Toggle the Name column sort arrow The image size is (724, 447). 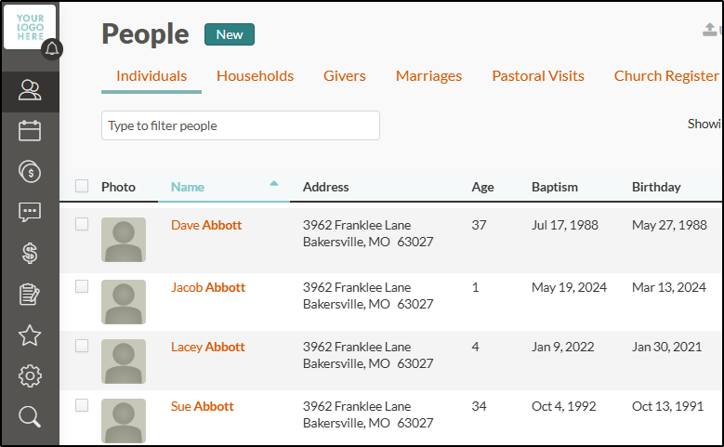[x=274, y=184]
